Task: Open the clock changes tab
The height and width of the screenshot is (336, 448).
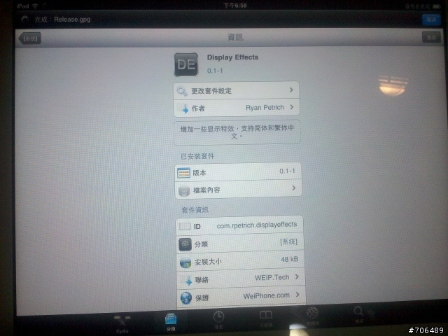Action: [218, 320]
